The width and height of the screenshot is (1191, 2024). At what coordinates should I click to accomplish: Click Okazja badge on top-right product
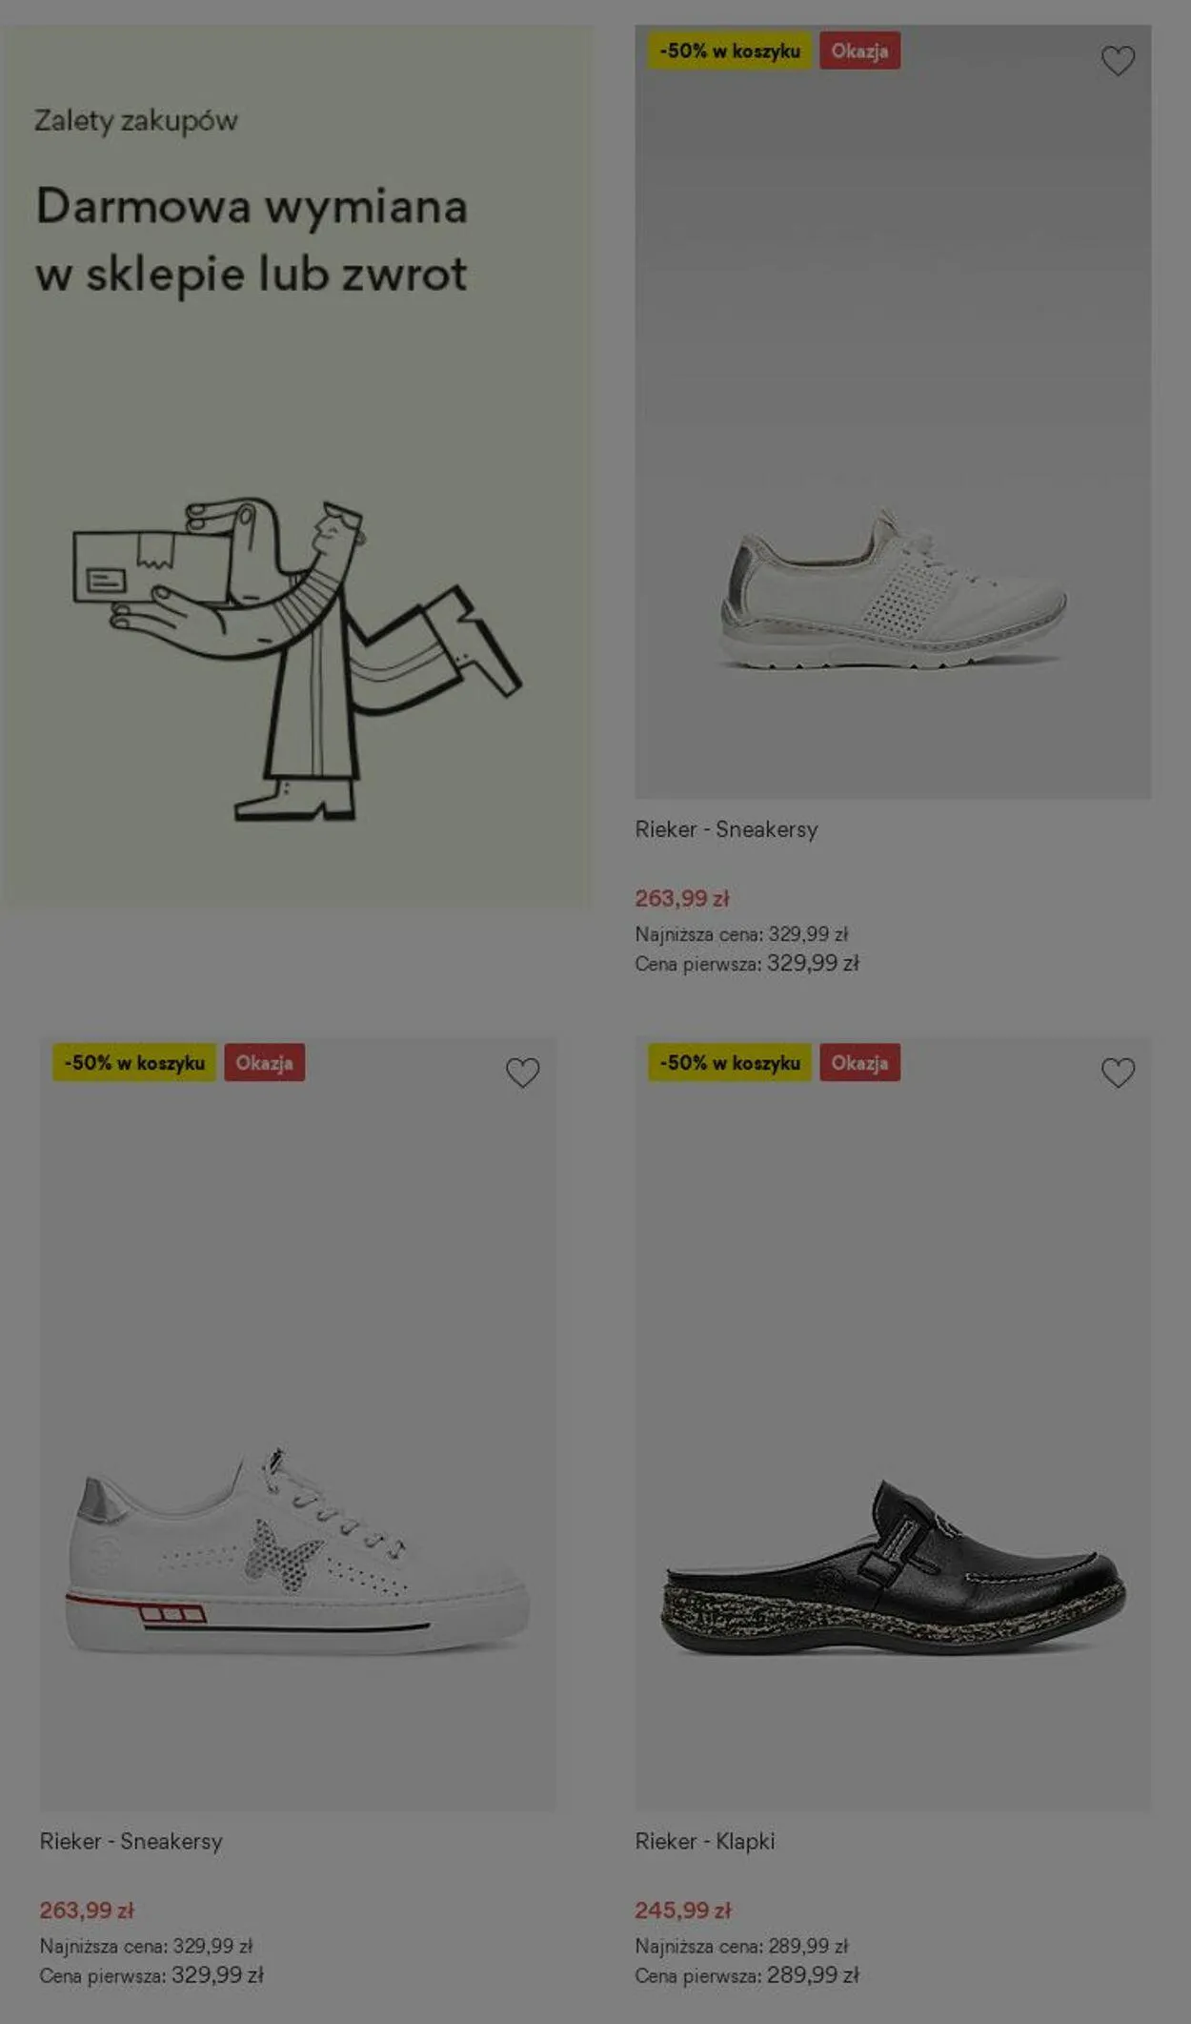click(x=859, y=51)
